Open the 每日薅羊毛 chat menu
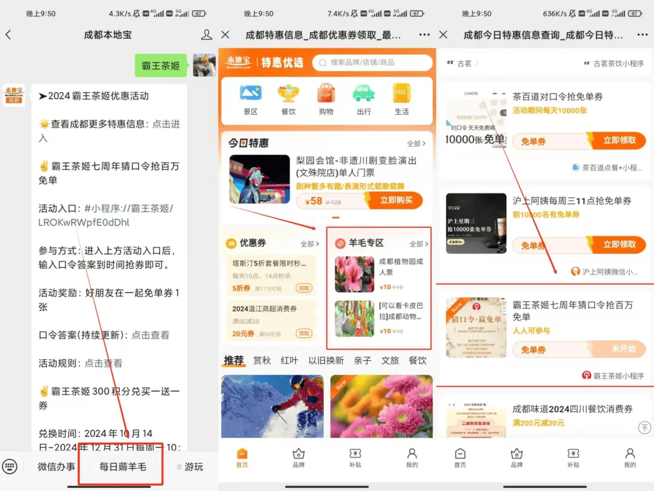 click(122, 466)
